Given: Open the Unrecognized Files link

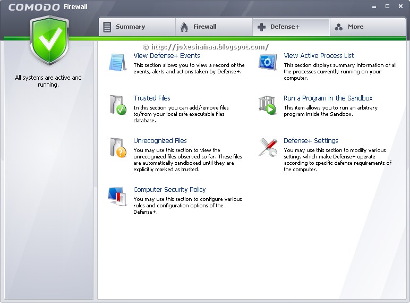Looking at the screenshot, I should (160, 140).
